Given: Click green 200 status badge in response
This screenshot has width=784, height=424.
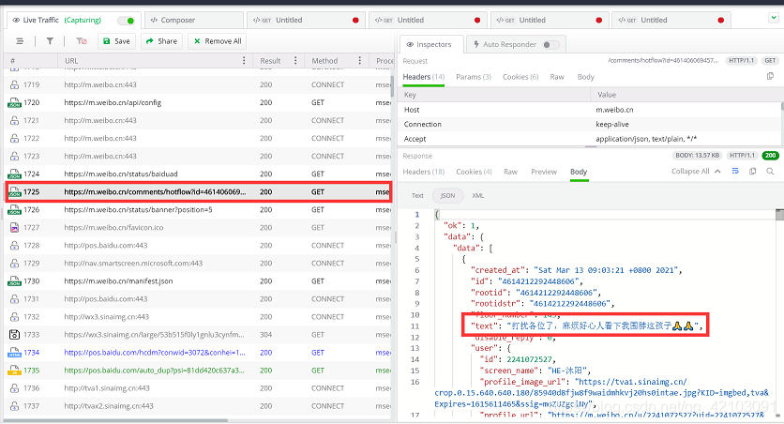Looking at the screenshot, I should click(x=771, y=156).
